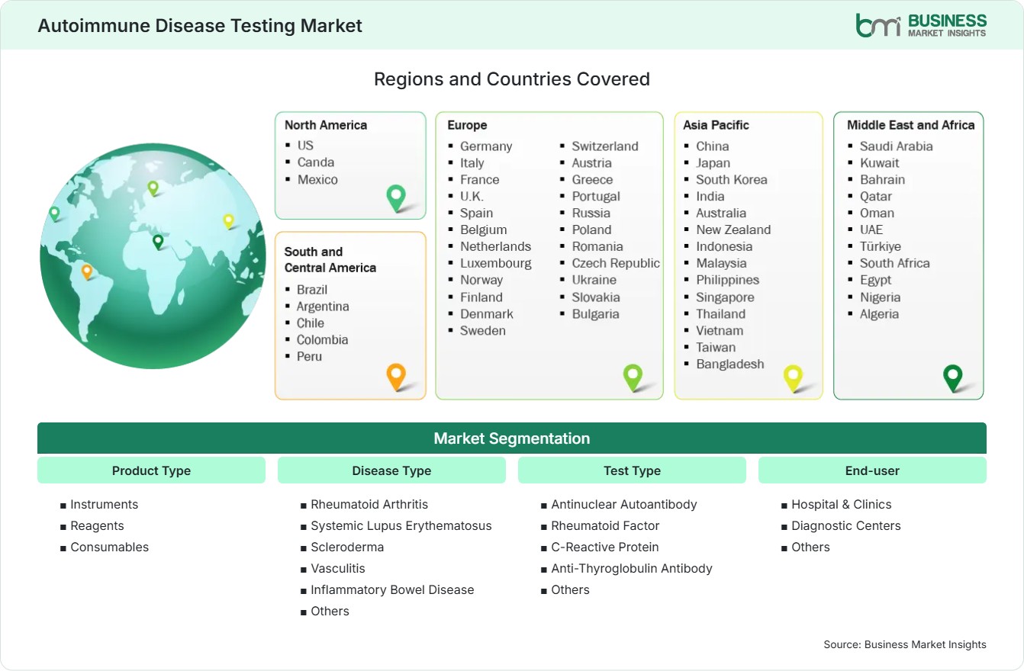Screen dimensions: 1024x671
Task: Click 'Canda' in North America list
Action: click(x=316, y=162)
